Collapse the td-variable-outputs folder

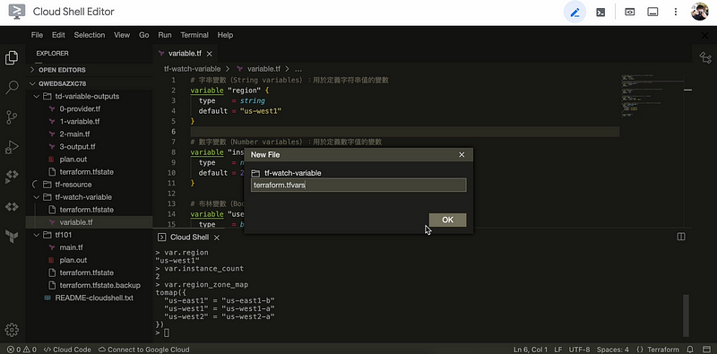coord(89,97)
